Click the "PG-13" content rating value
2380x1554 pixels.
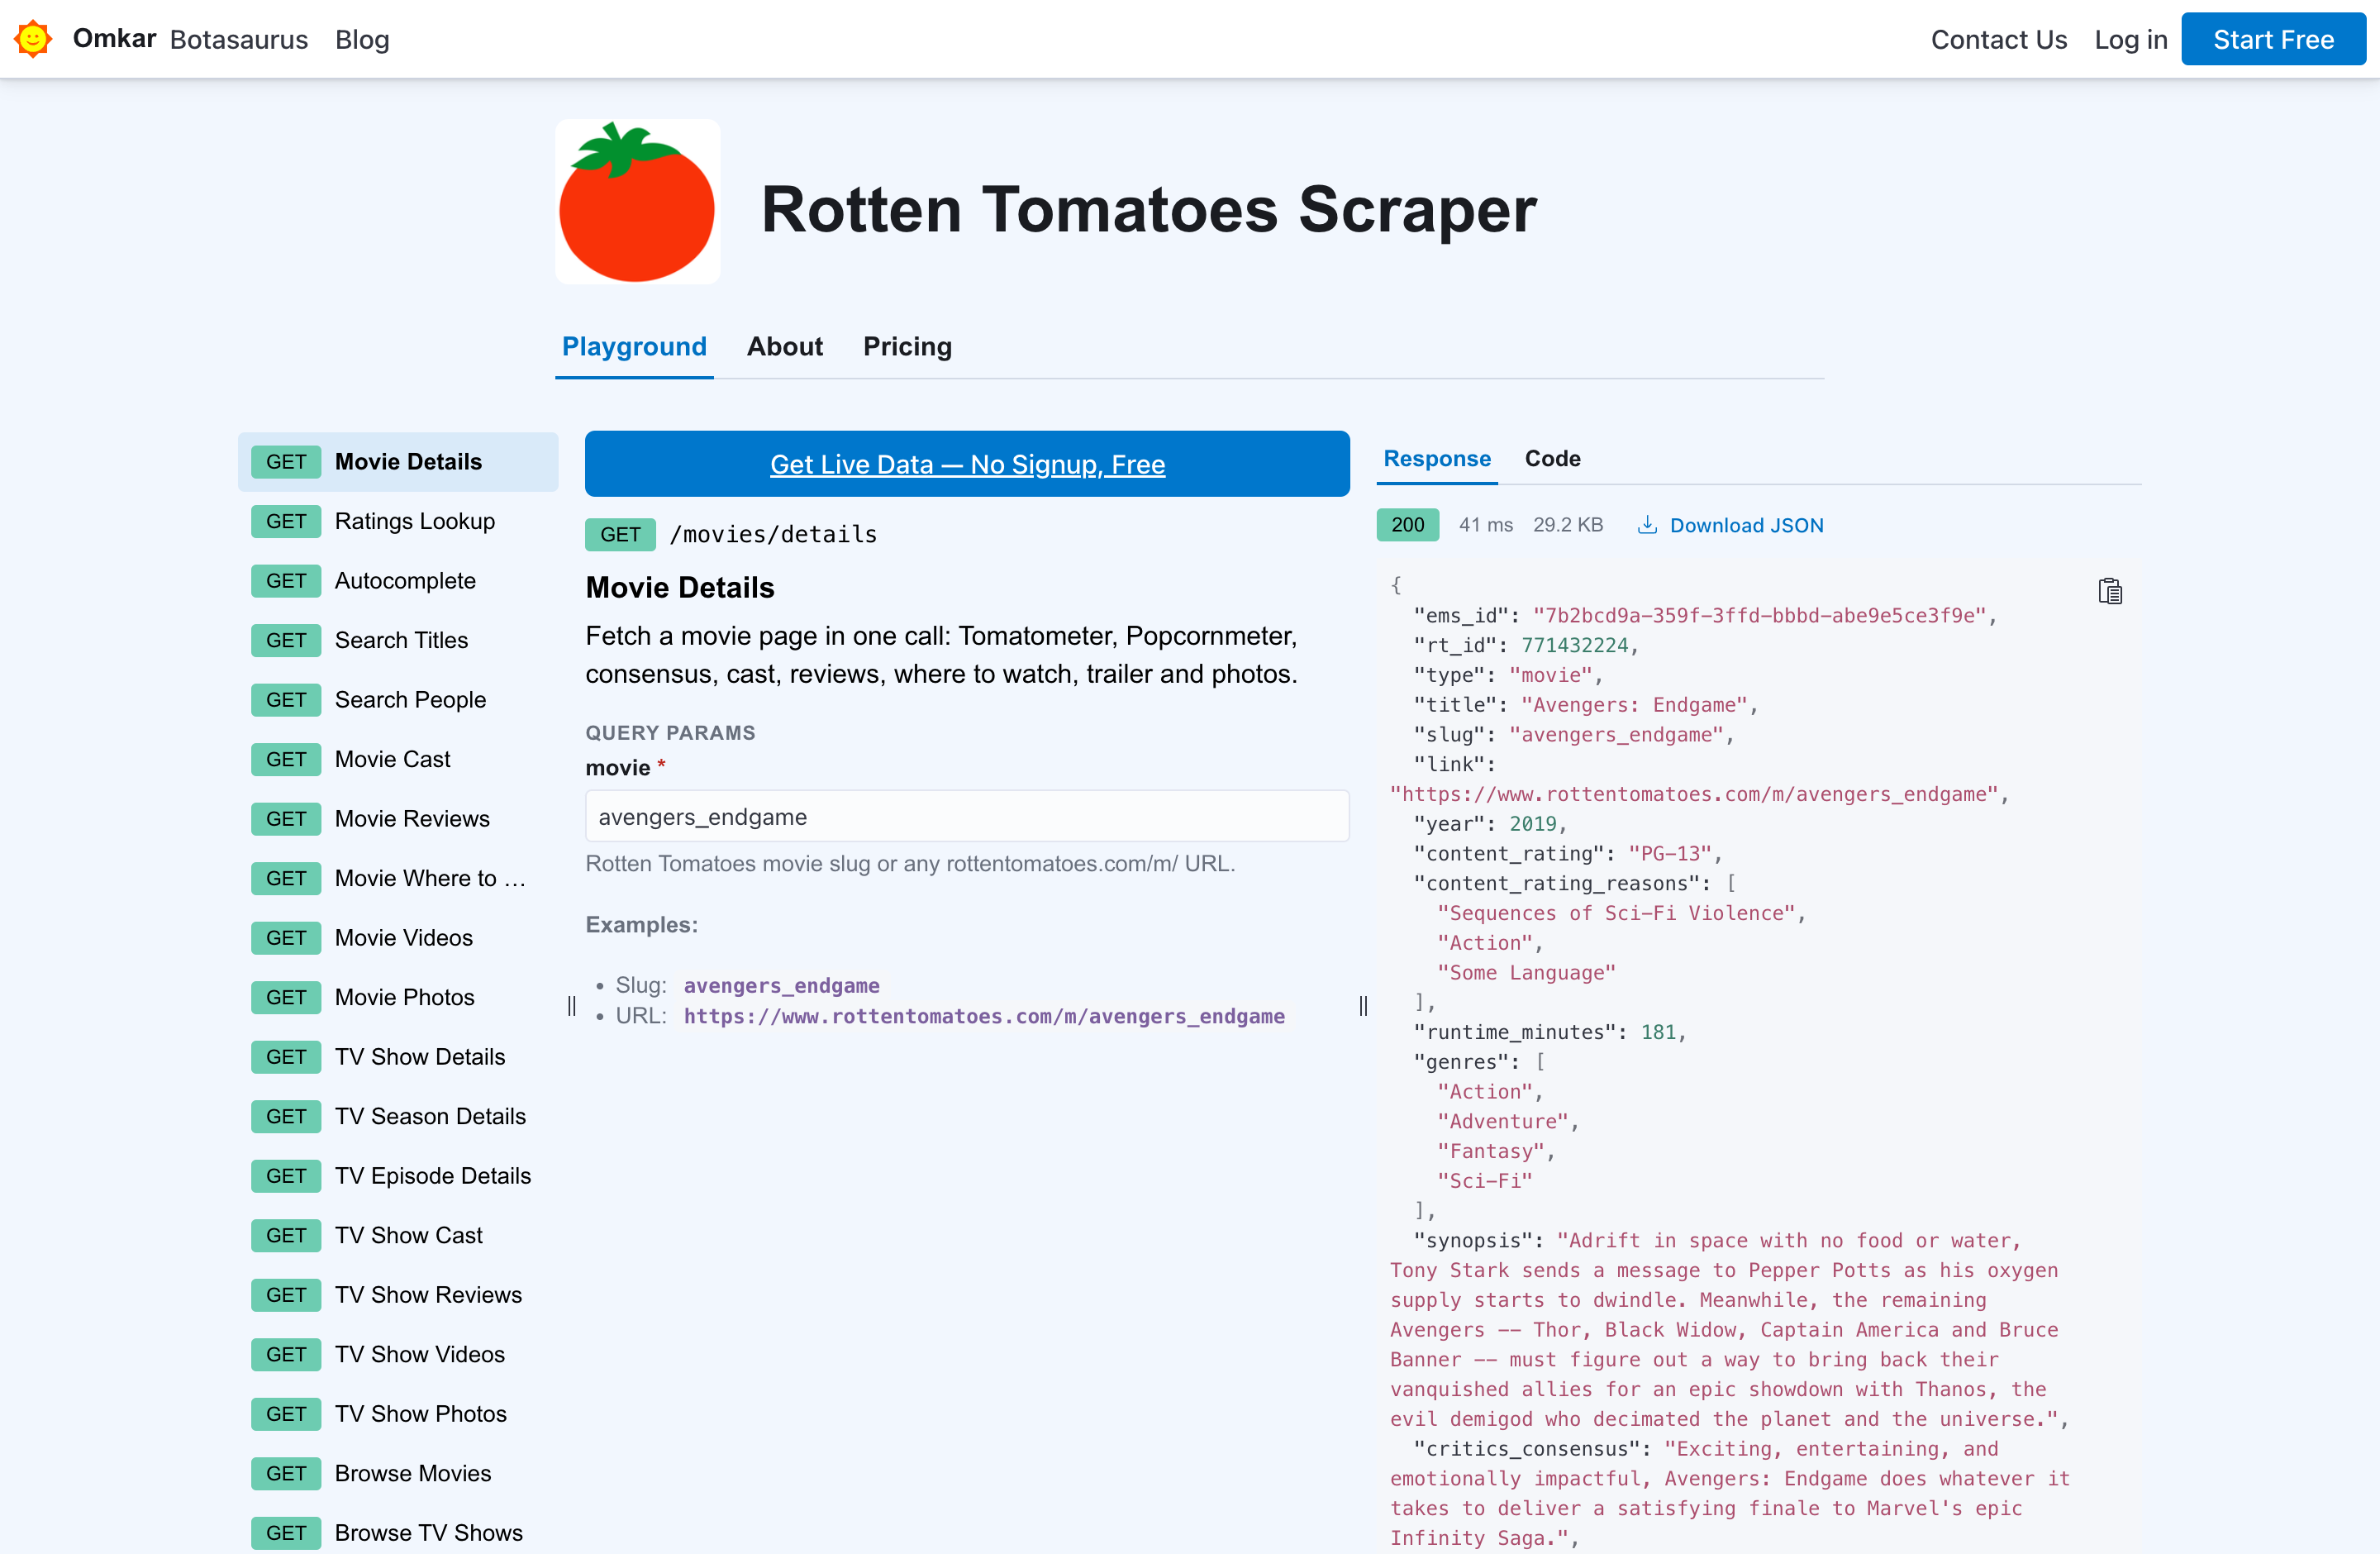tap(1670, 853)
